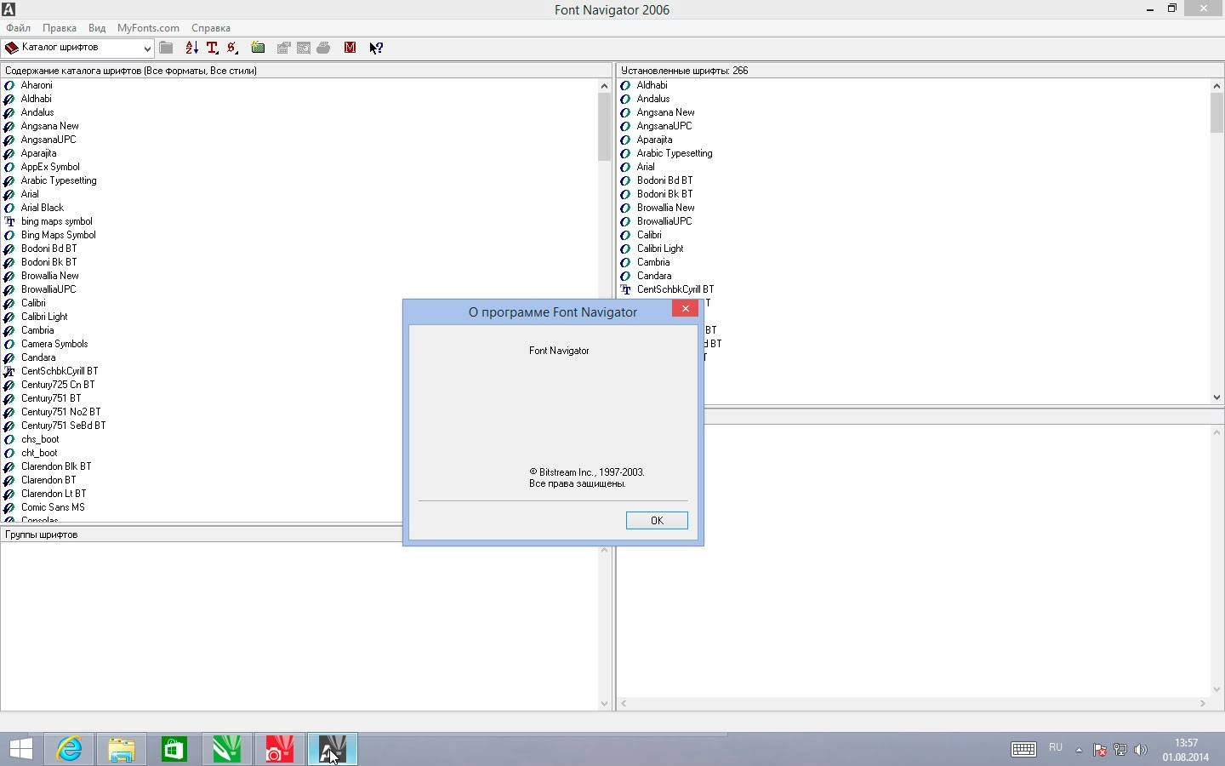Screen dimensions: 1225x766
Task: Click the icon beside Aldhabi in installed fonts
Action: [625, 85]
